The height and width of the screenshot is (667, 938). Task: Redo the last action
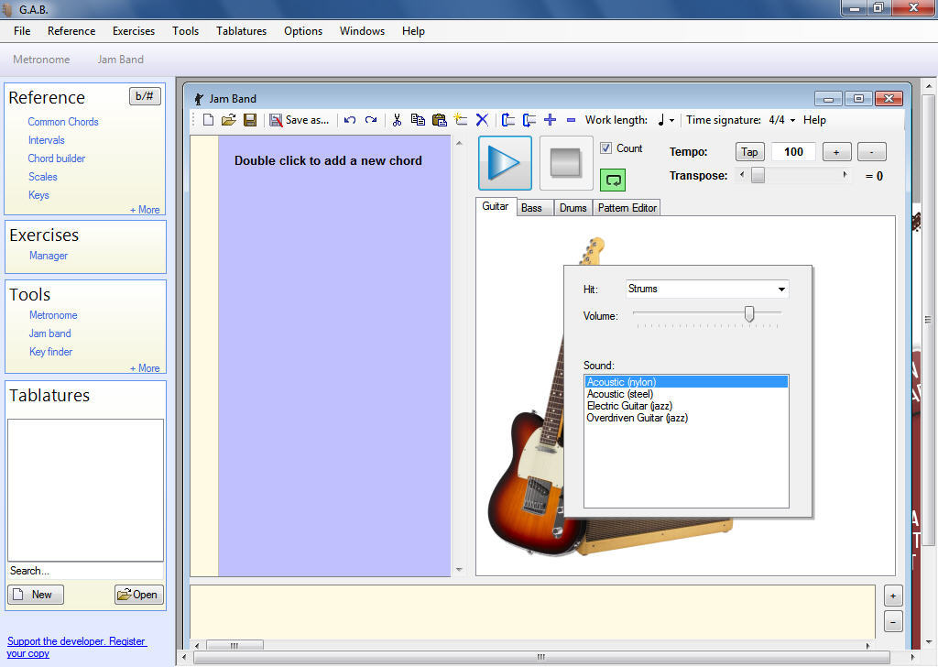[x=370, y=120]
